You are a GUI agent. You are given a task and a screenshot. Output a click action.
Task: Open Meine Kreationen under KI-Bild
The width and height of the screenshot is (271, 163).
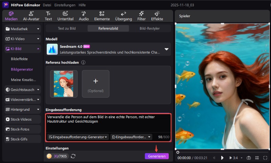[x=23, y=80]
